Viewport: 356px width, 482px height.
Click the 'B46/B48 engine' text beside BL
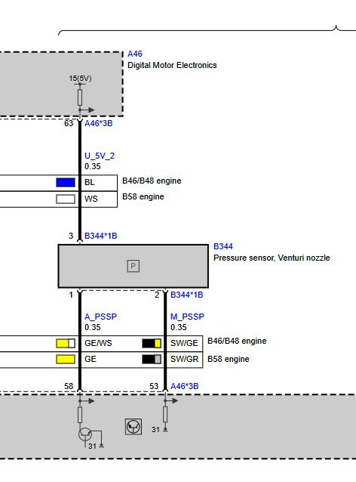click(152, 181)
